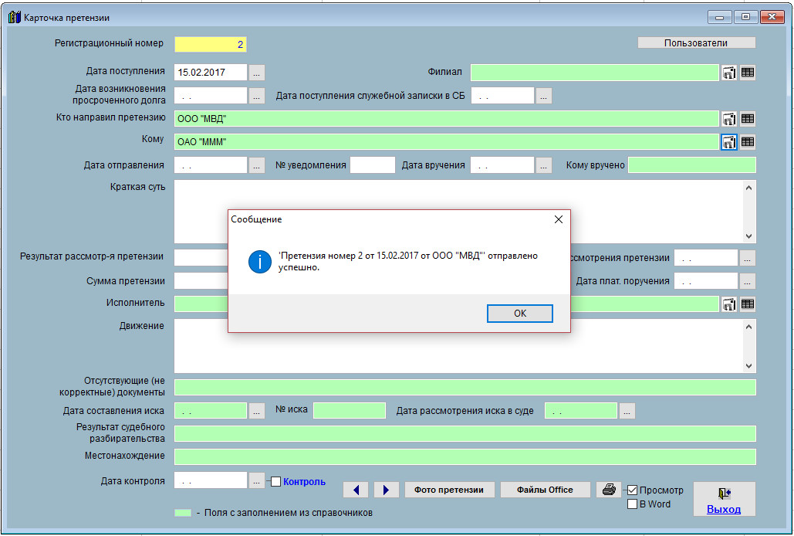This screenshot has width=794, height=536.
Task: Open Файлы Office
Action: (545, 490)
